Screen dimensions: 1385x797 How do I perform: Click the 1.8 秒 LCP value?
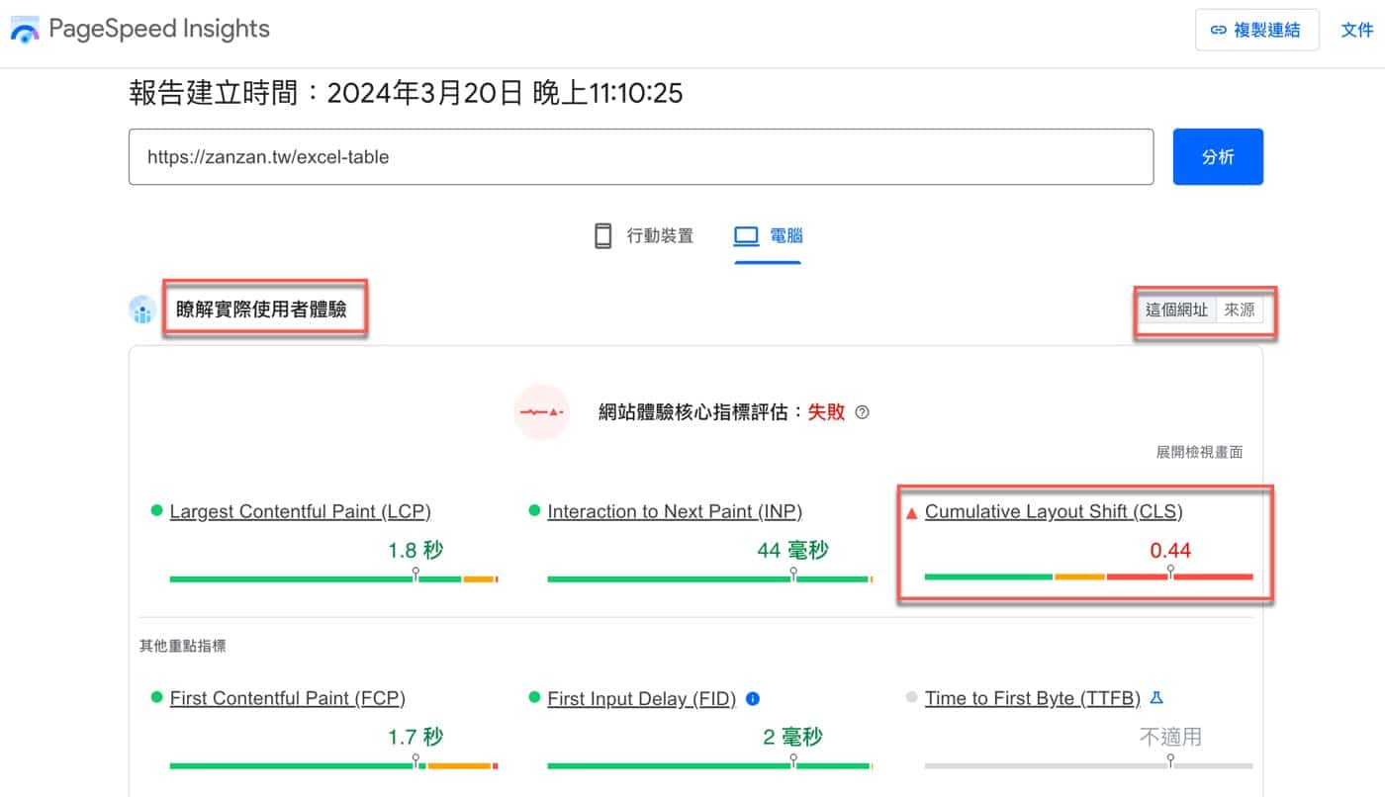click(415, 551)
